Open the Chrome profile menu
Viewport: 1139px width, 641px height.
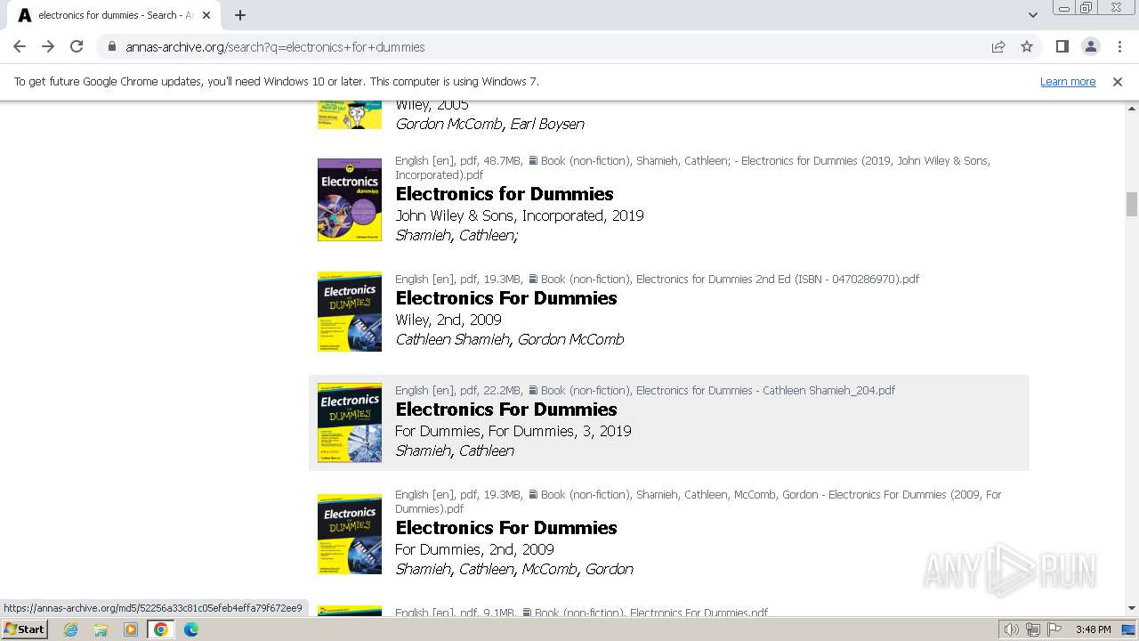click(x=1090, y=46)
